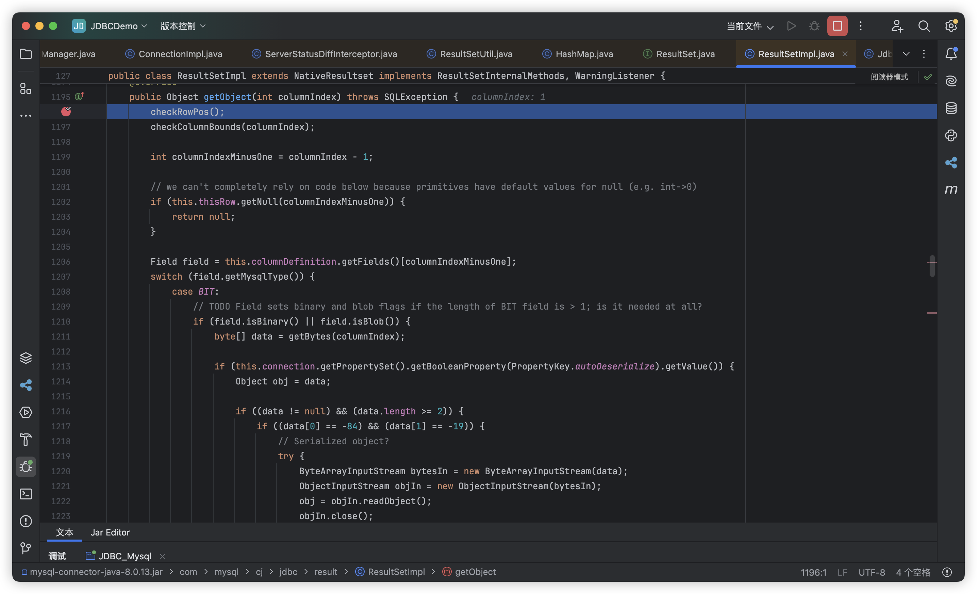Screen dimensions: 977x594
Task: Switch to ConnectionImpl.java tab
Action: (174, 54)
